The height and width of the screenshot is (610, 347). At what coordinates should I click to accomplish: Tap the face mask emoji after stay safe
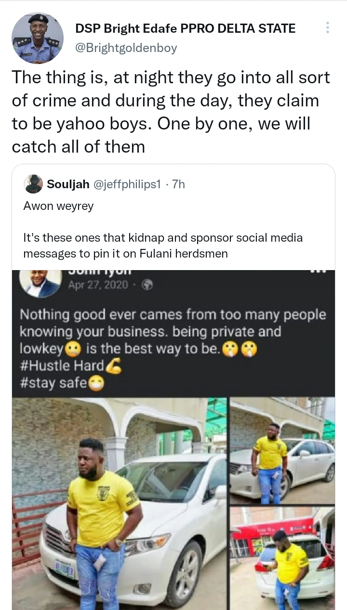96,384
